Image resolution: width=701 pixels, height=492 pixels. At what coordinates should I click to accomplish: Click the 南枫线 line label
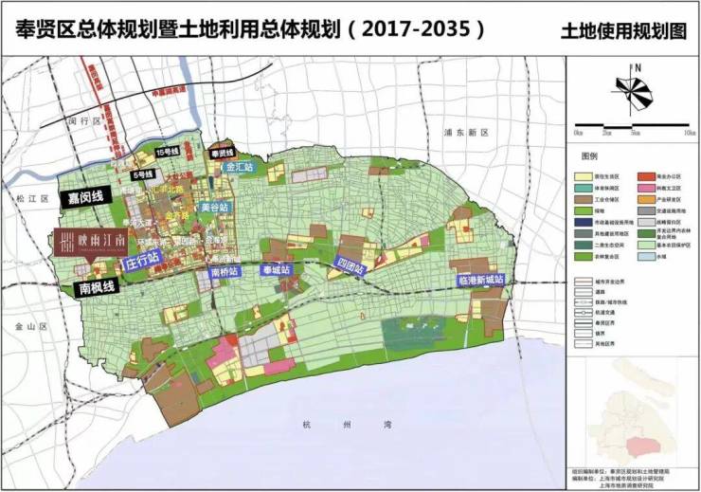tap(97, 286)
